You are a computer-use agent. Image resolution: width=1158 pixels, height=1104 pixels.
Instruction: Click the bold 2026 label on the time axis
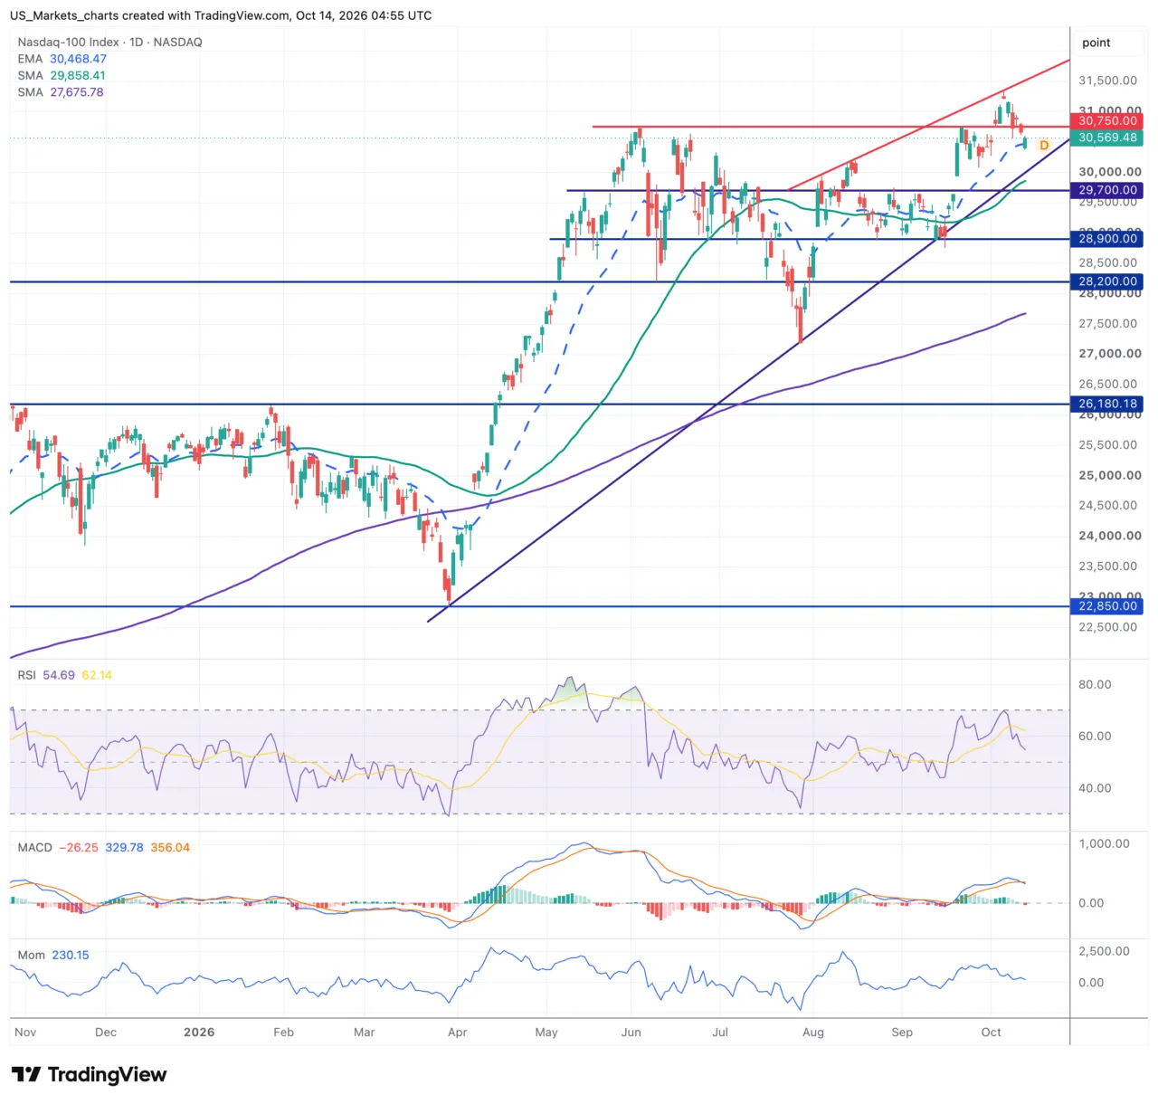pyautogui.click(x=199, y=1033)
